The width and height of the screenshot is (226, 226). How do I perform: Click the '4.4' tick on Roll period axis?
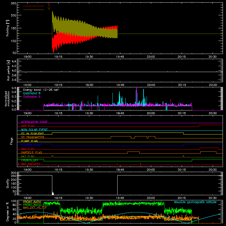pos(14,61)
